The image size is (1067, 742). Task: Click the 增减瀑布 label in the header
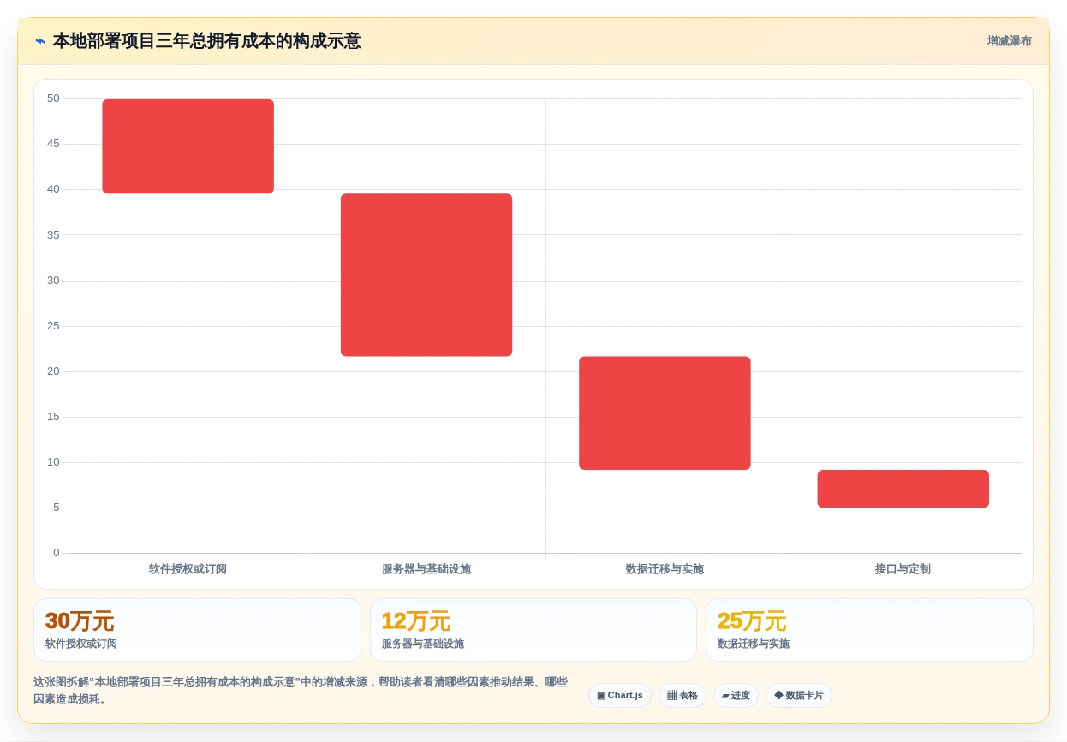(x=1009, y=41)
